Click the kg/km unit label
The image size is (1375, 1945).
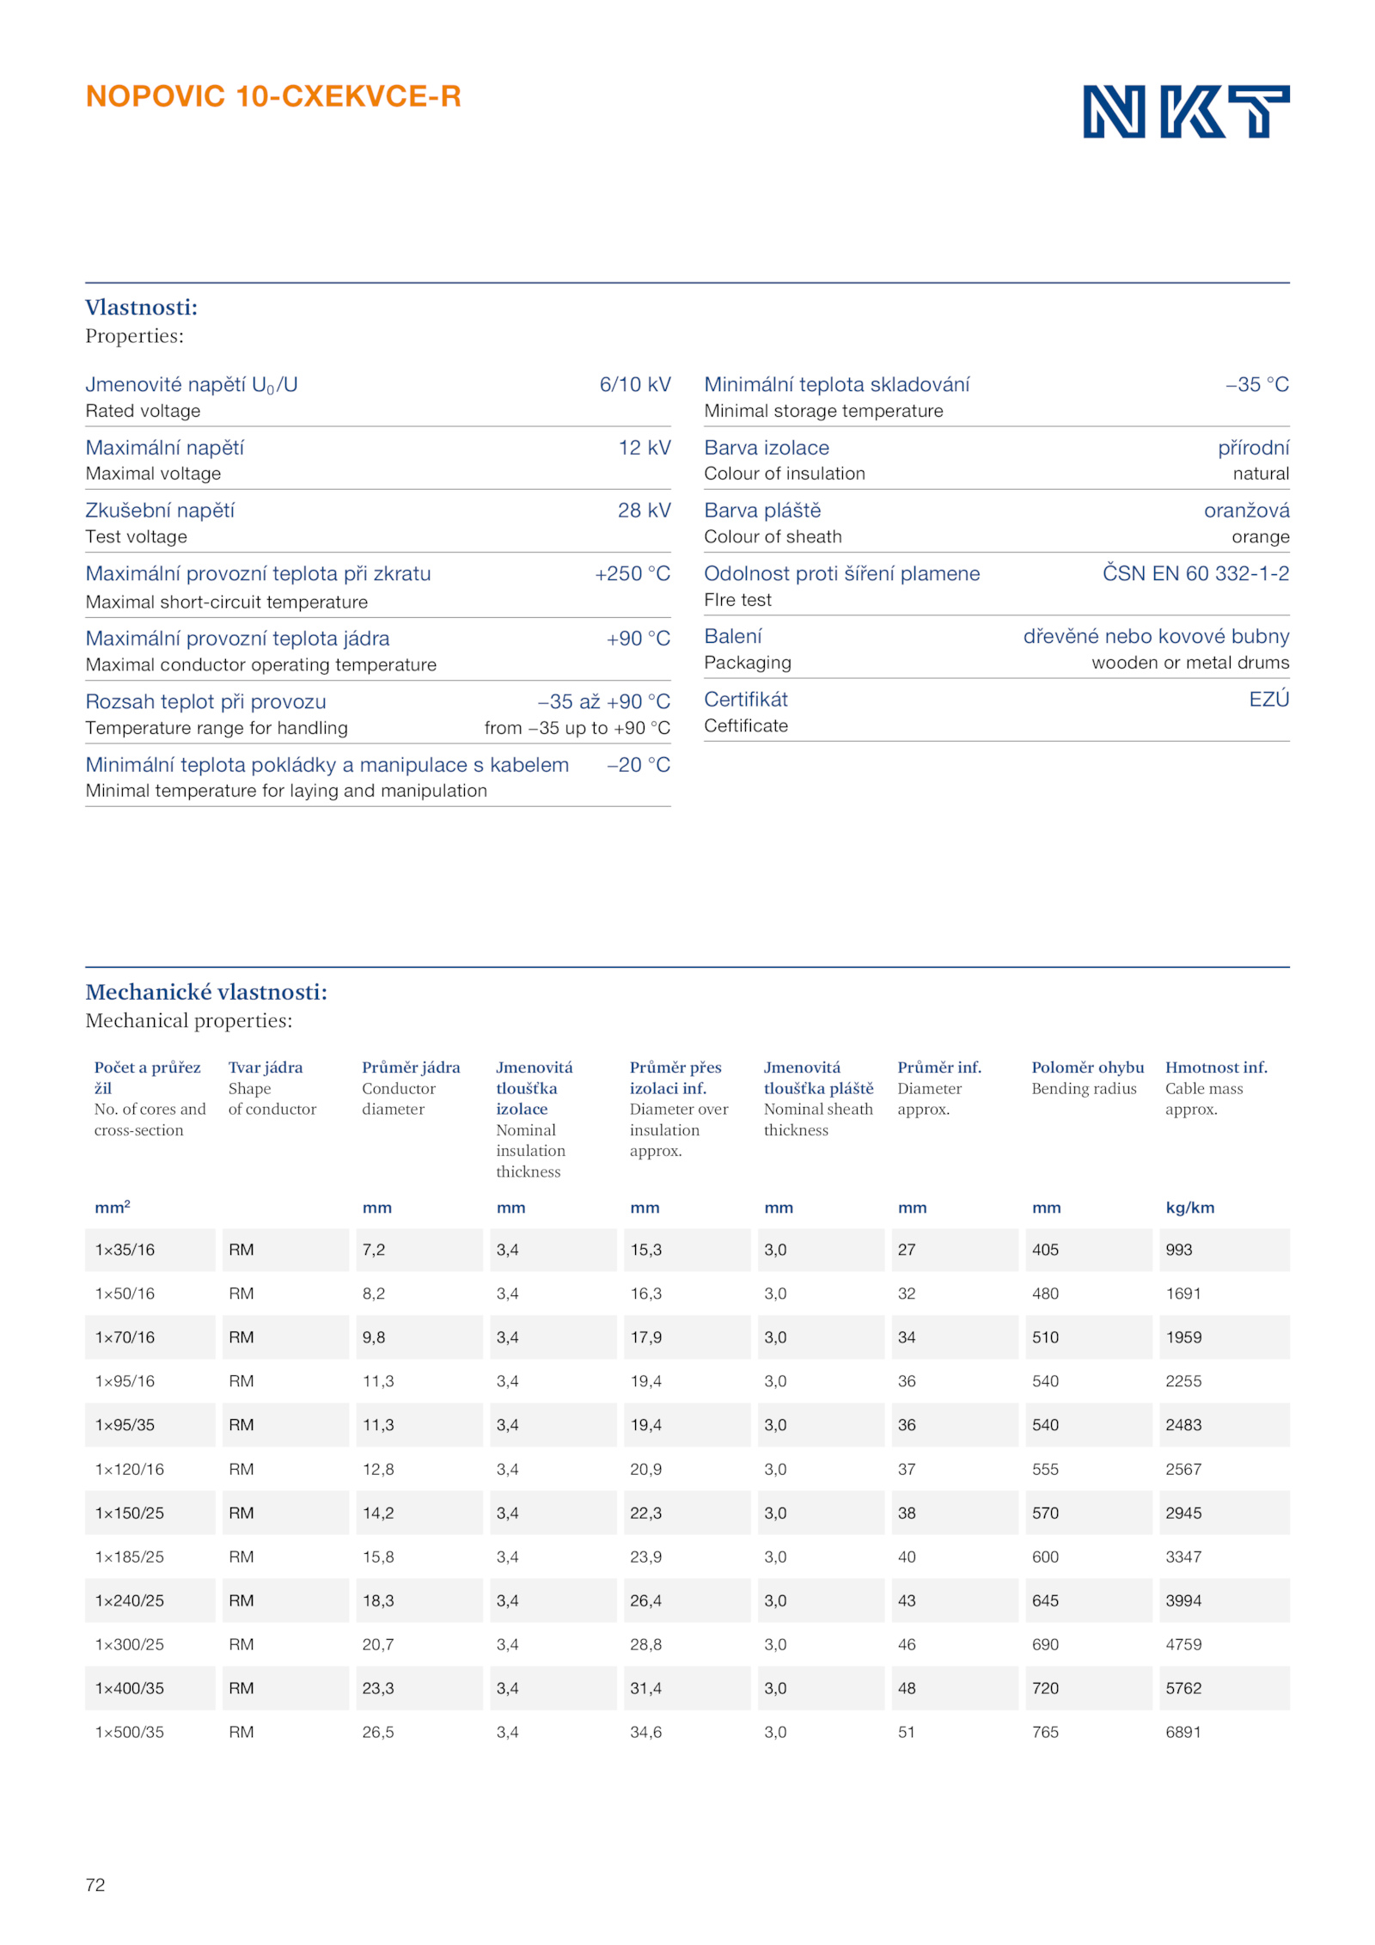pos(1190,1208)
